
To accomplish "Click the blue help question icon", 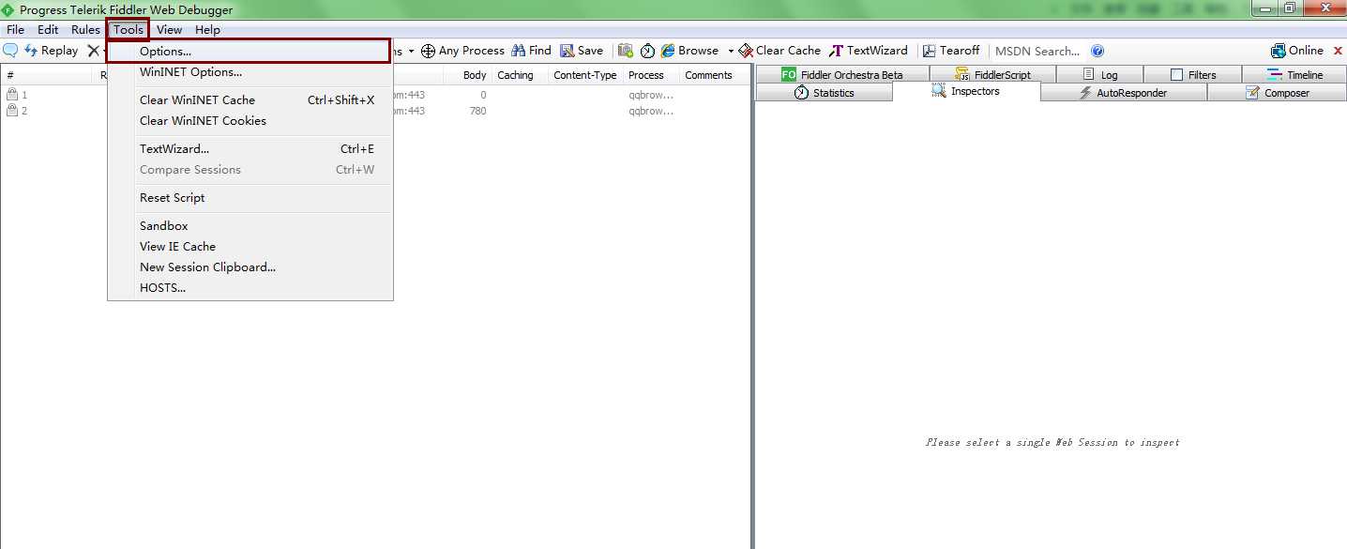I will [x=1097, y=52].
